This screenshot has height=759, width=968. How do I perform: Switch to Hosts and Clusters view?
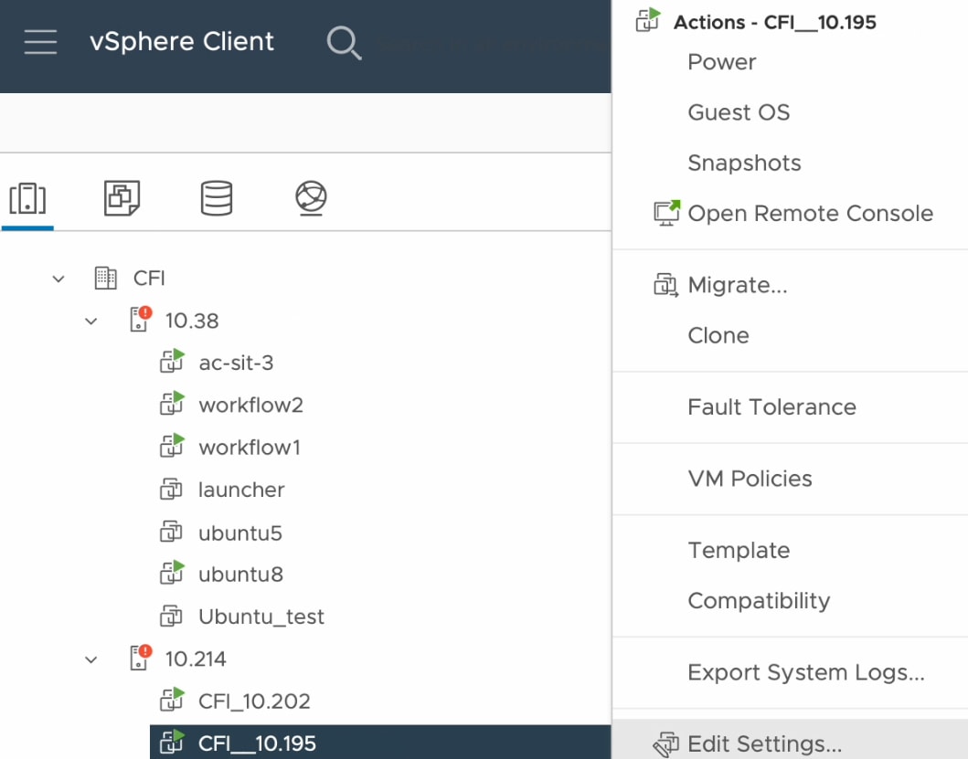(27, 197)
